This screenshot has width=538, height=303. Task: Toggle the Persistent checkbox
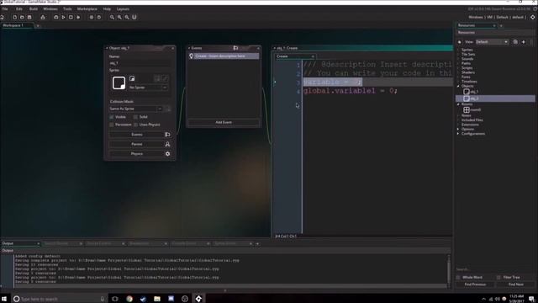(112, 125)
